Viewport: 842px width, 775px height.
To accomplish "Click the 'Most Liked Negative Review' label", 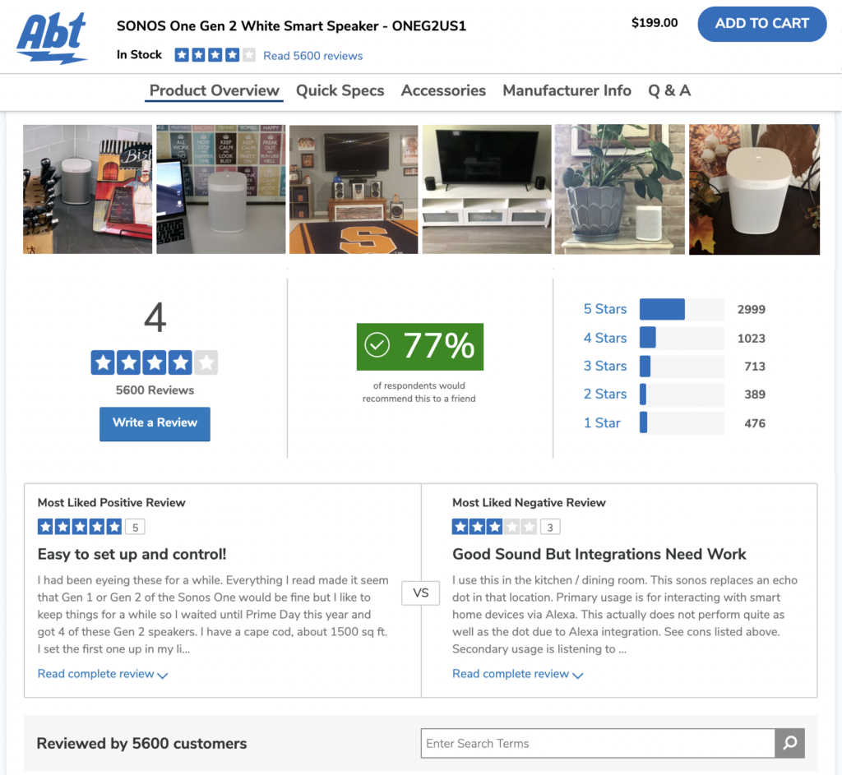I will (529, 502).
